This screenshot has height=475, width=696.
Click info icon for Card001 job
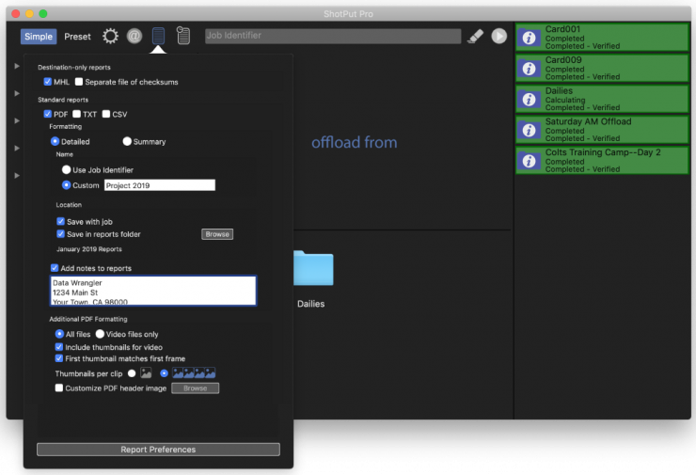click(529, 38)
